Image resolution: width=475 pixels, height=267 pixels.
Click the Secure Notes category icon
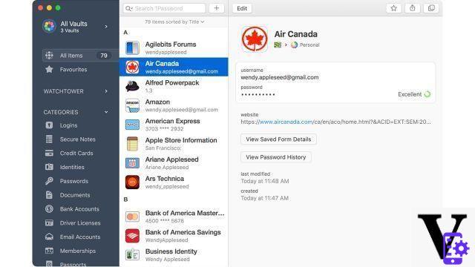coord(49,139)
